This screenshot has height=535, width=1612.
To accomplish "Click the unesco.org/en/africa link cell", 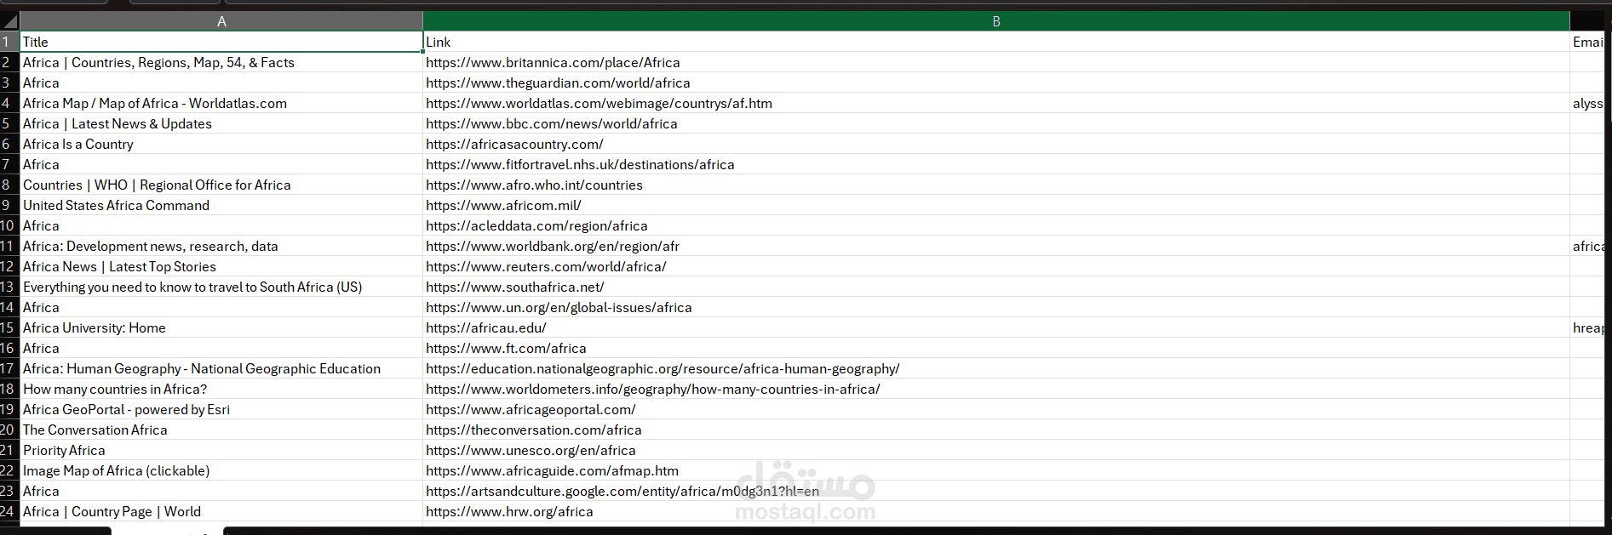I will (x=996, y=450).
